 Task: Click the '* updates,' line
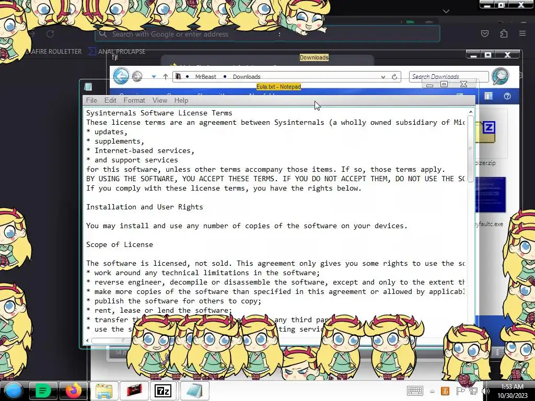[x=107, y=132]
